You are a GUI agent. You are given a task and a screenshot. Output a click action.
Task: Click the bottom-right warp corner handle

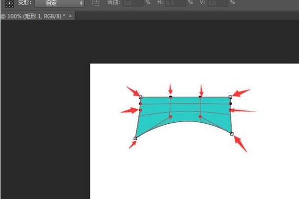coord(232,134)
